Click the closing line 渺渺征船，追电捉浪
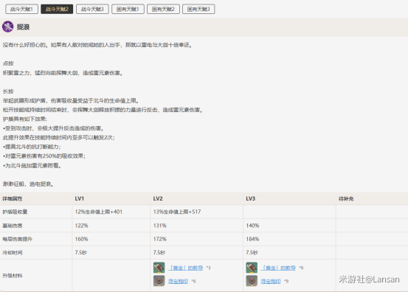The height and width of the screenshot is (292, 408). pos(28,184)
